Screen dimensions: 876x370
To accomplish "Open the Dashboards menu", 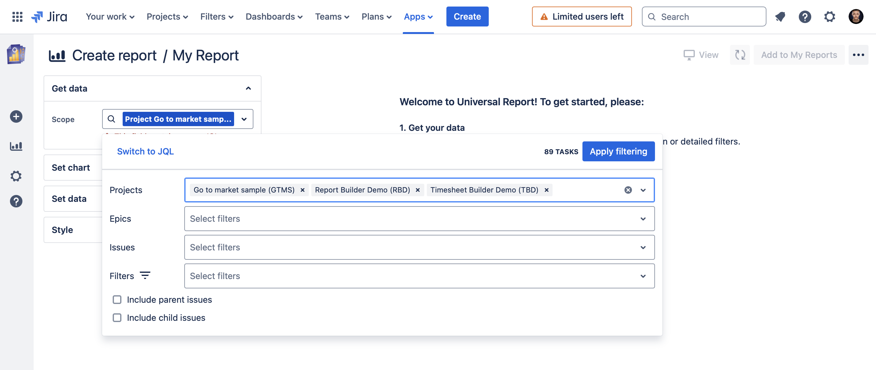I will tap(274, 17).
